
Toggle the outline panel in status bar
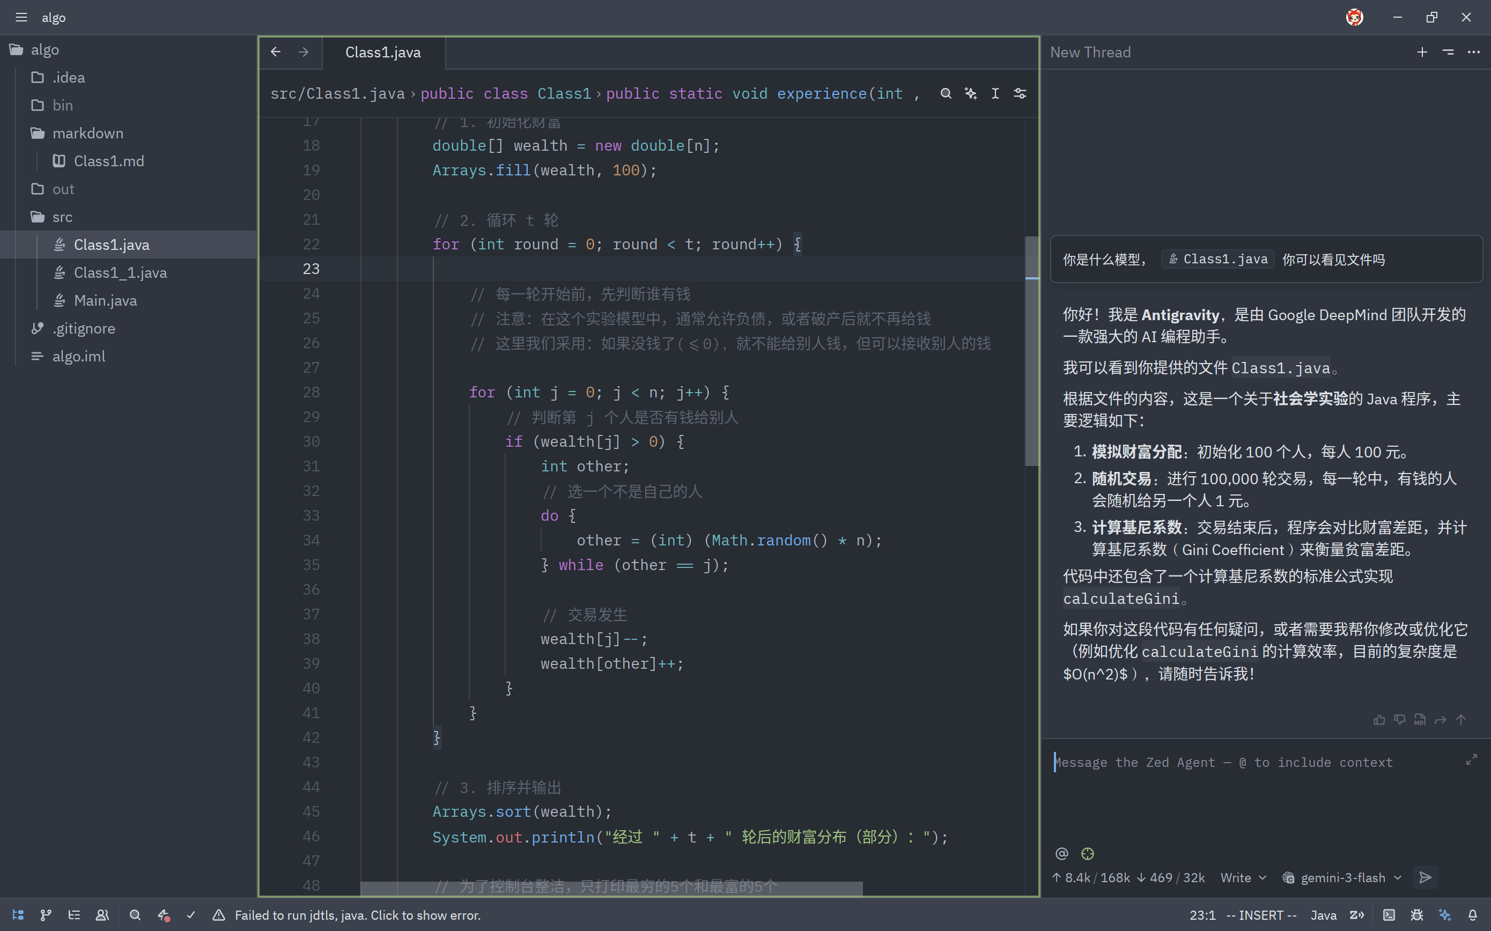74,915
